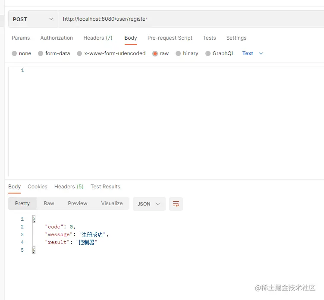Open the Pre-request Script tab
This screenshot has height=300, width=324.
170,38
